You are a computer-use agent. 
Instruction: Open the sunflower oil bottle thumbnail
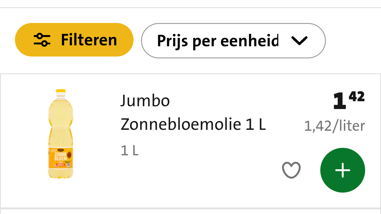point(61,134)
